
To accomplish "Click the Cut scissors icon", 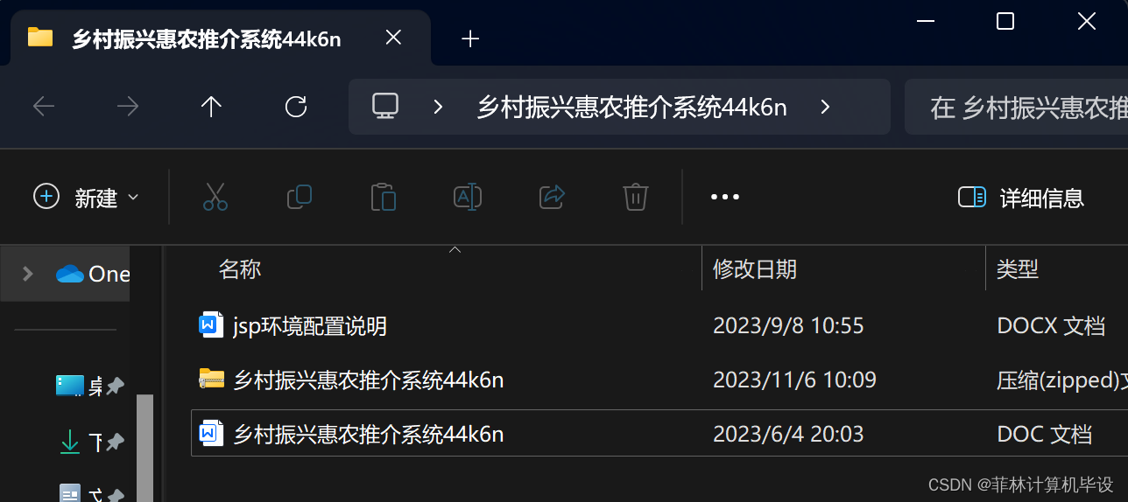I will [215, 197].
